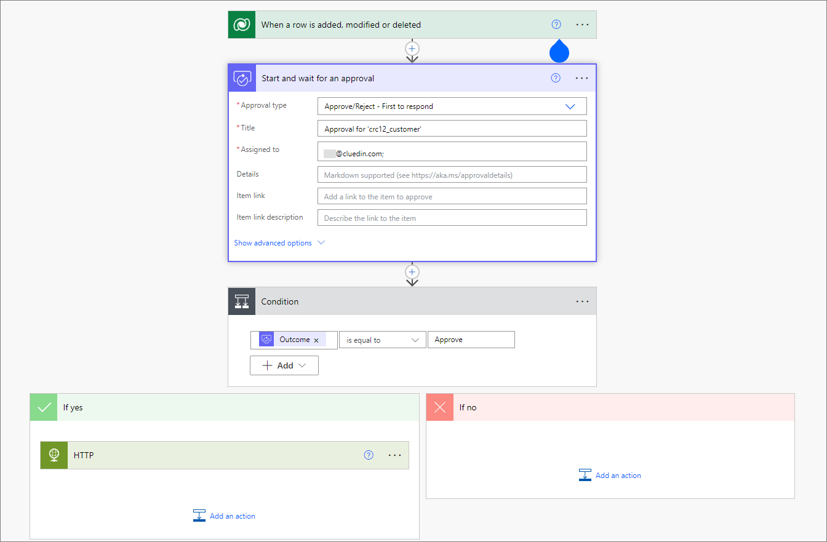
Task: Open help for the HTTP action
Action: pyautogui.click(x=369, y=455)
